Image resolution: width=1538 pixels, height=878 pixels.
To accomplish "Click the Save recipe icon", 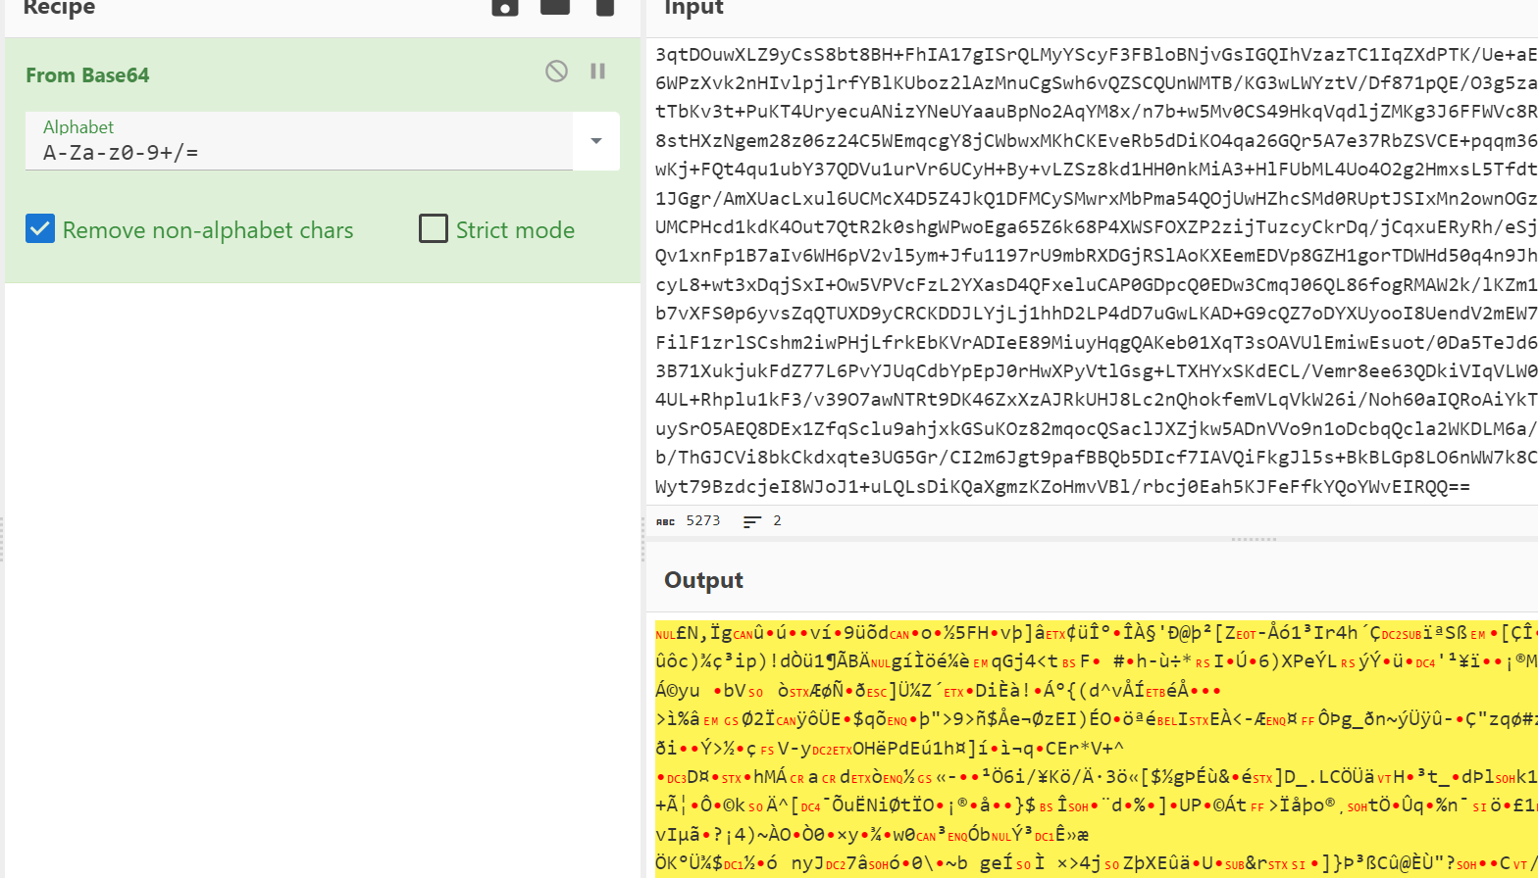I will [504, 8].
